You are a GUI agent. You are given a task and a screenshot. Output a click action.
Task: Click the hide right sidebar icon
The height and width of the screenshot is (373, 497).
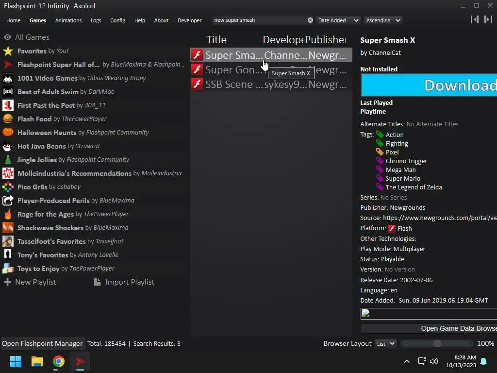pos(488,19)
